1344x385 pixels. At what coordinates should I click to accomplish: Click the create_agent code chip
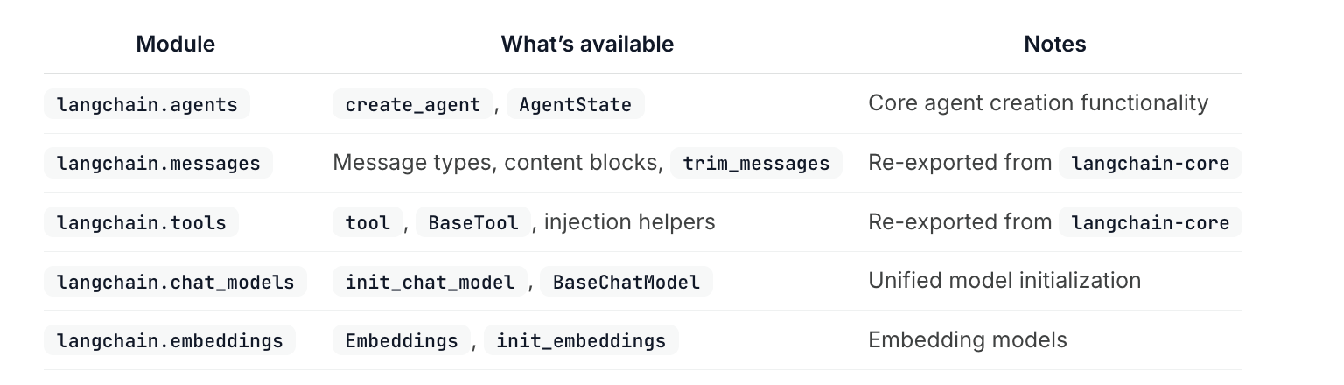coord(412,105)
